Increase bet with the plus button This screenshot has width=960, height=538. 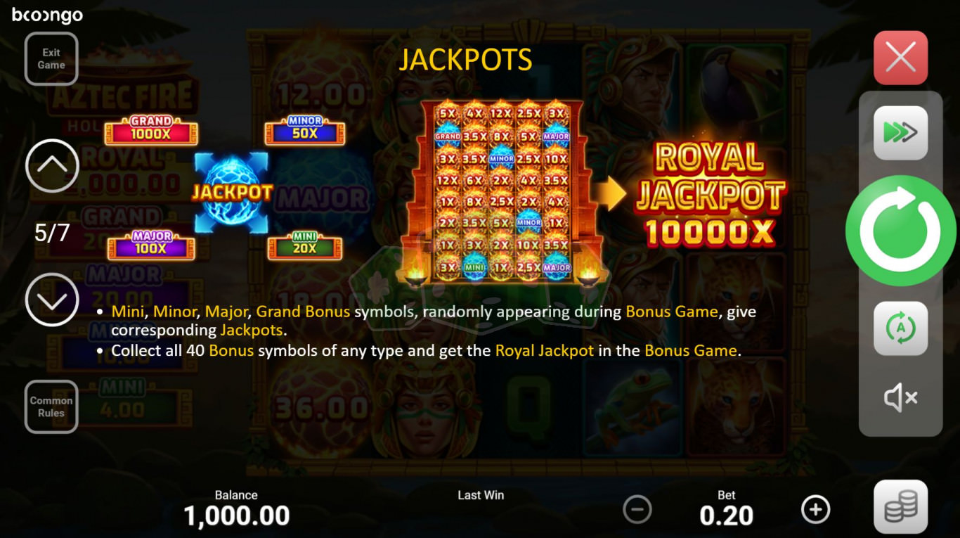pos(815,509)
